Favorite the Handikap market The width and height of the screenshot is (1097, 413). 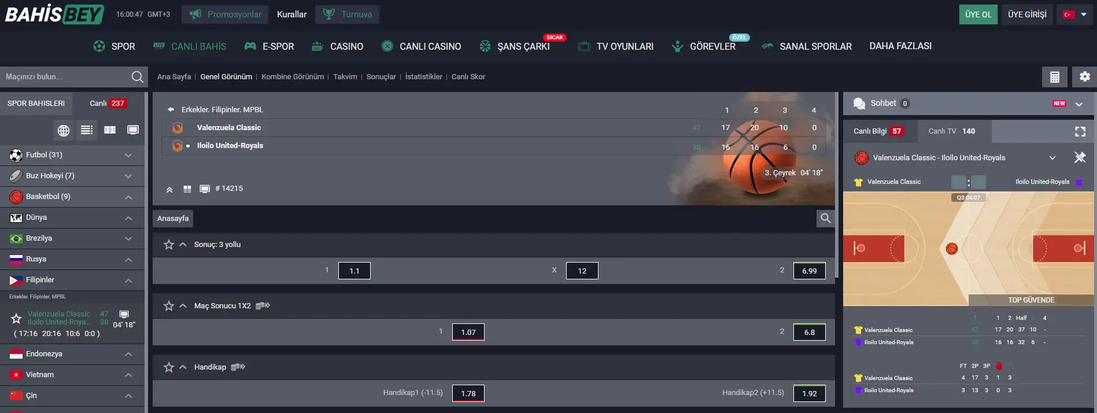coord(169,367)
